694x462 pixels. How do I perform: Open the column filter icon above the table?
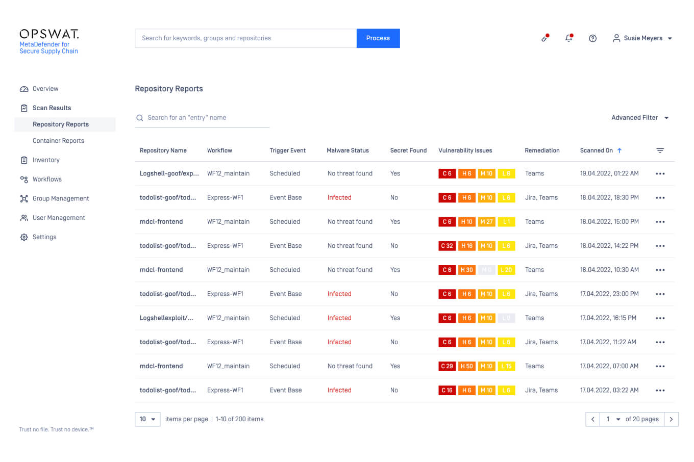tap(660, 150)
